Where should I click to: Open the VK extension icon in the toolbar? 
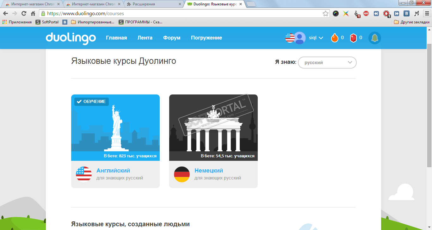407,14
